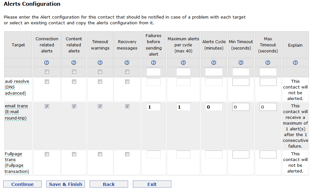Click the Continue button
Screen dimensions: 316x192
(x=22, y=184)
